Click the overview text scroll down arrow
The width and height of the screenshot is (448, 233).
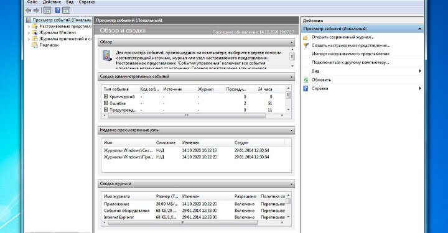tap(292, 66)
